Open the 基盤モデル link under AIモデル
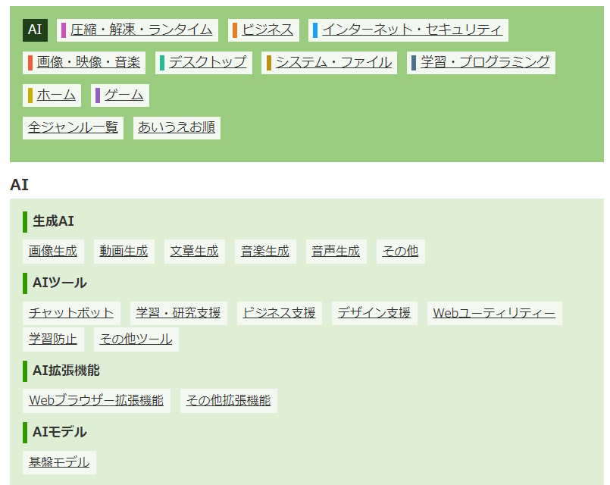Viewport: 610px width, 485px height. (x=58, y=461)
